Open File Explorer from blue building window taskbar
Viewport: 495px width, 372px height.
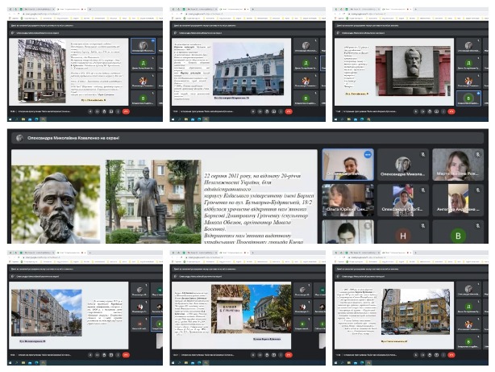(186, 119)
